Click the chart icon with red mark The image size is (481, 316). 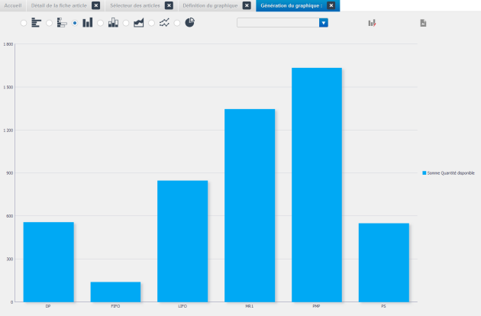(x=372, y=23)
